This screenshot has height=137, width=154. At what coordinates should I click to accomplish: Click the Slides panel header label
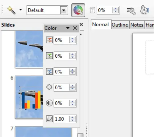[x=8, y=25]
